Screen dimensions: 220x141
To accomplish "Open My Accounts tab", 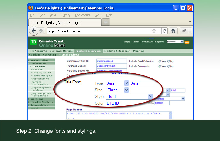I will pos(38,51).
